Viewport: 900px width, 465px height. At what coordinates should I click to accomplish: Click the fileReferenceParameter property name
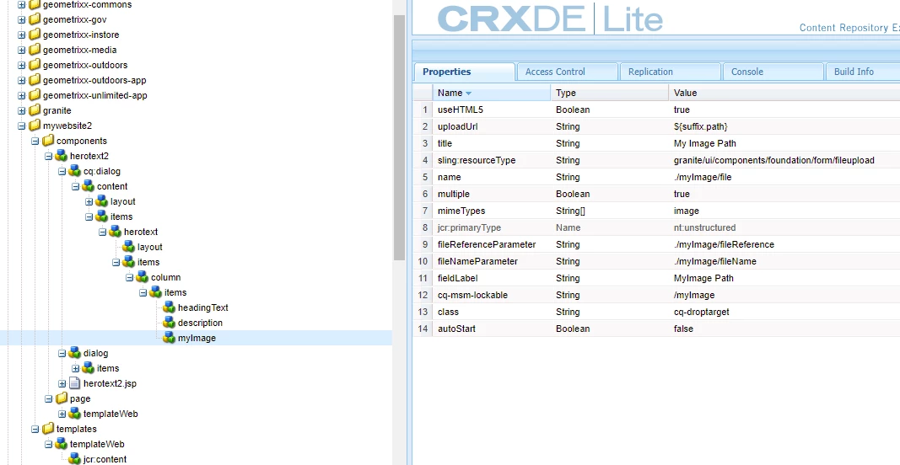tap(487, 244)
